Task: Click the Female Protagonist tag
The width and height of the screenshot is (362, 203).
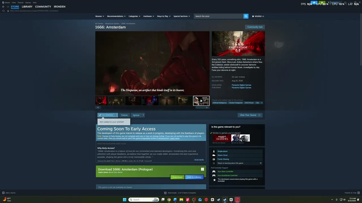Action: tap(236, 103)
